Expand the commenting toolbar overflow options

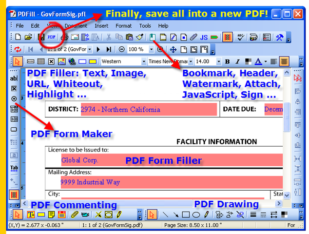tap(139, 215)
